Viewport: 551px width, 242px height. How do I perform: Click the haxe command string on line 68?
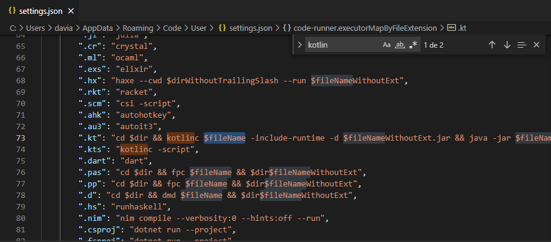tap(259, 81)
